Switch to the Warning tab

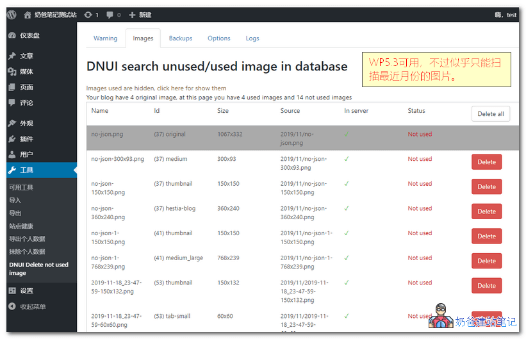pyautogui.click(x=105, y=38)
